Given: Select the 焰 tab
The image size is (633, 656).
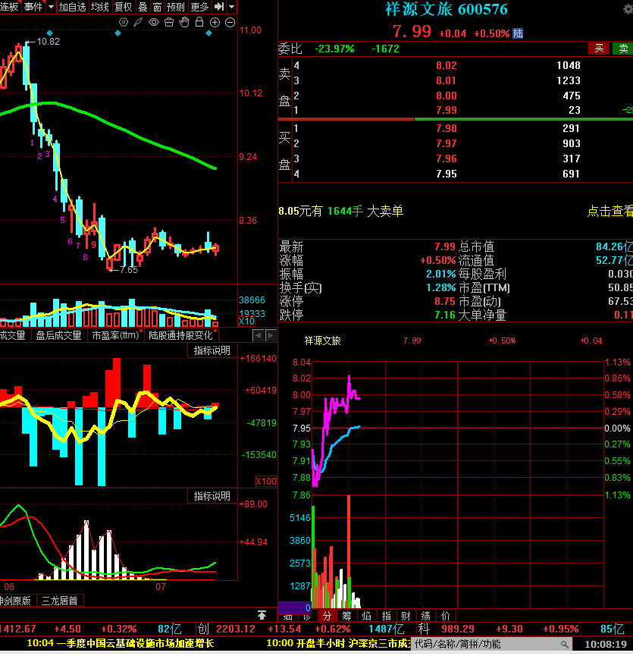Looking at the screenshot, I should 366,615.
